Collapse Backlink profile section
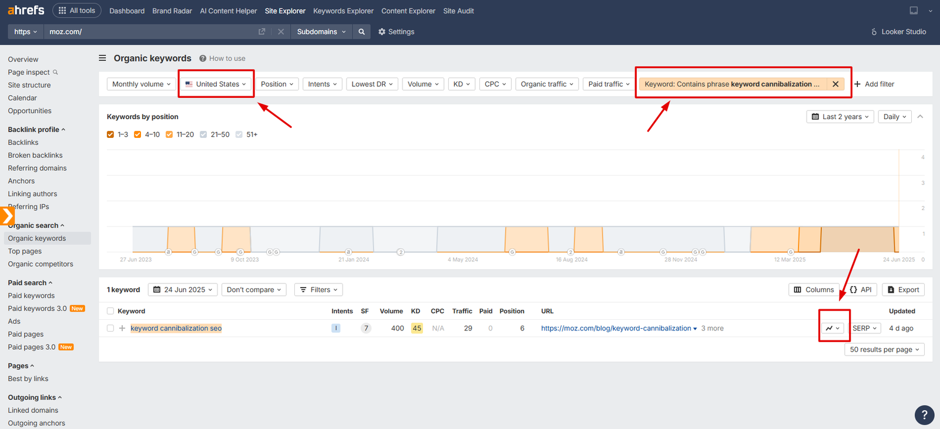This screenshot has width=940, height=429. coord(36,130)
